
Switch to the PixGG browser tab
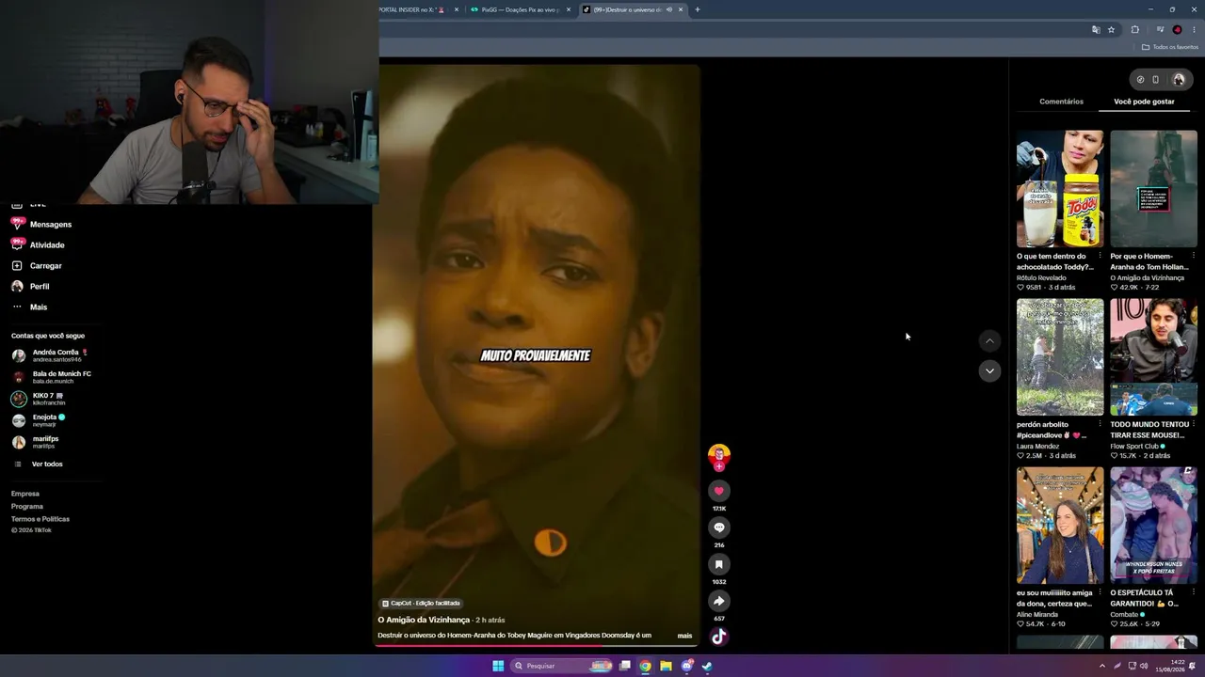(521, 9)
